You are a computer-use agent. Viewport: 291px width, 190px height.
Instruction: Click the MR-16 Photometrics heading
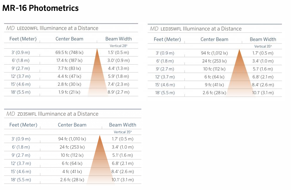click(40, 8)
